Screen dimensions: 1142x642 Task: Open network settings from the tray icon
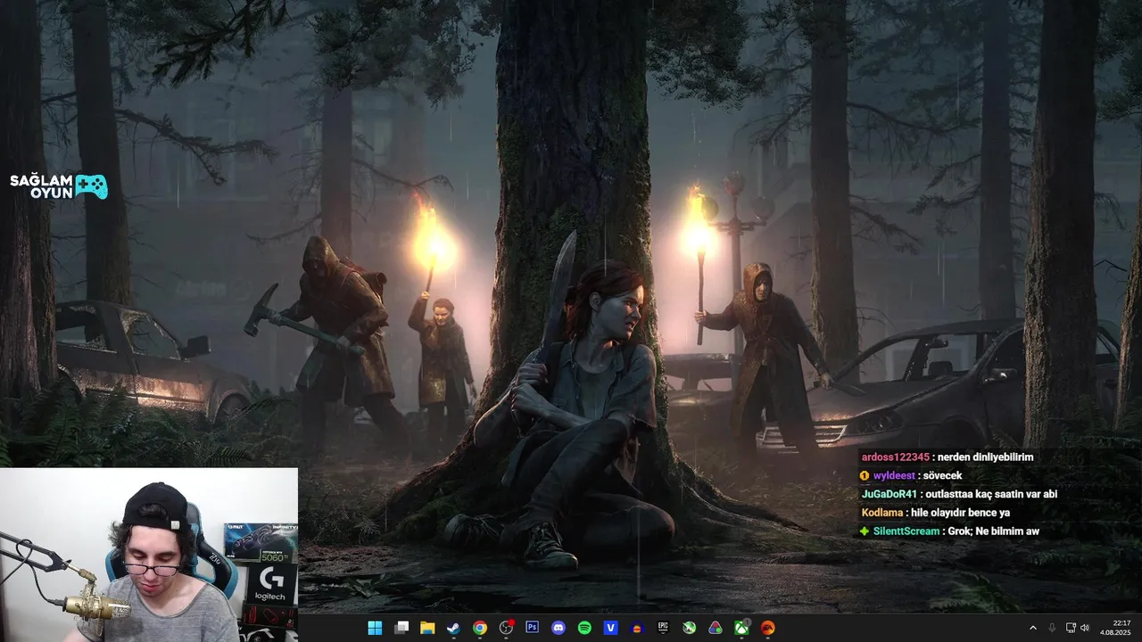click(1072, 628)
